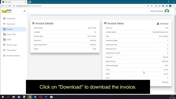Click the Invoice Details heading icon
Screen dimensions: 176x99
(x=33, y=23)
